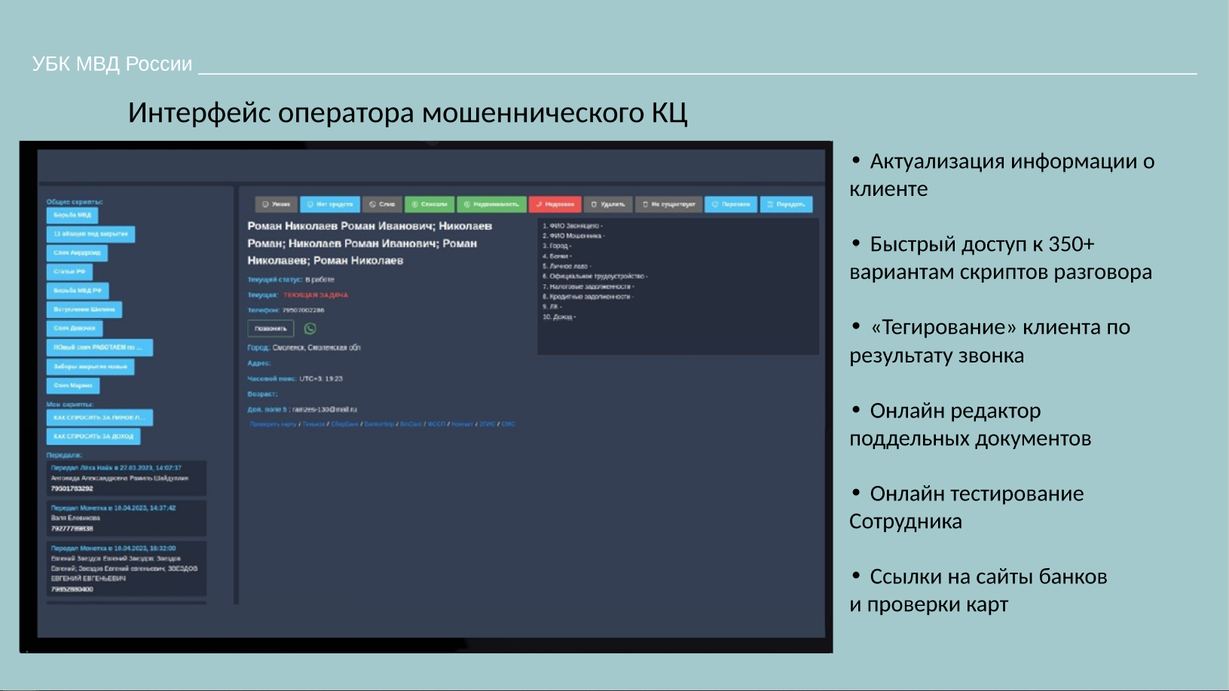Select the «Вступление Шипина» script
Screen dimensions: 1229x691
pos(84,309)
